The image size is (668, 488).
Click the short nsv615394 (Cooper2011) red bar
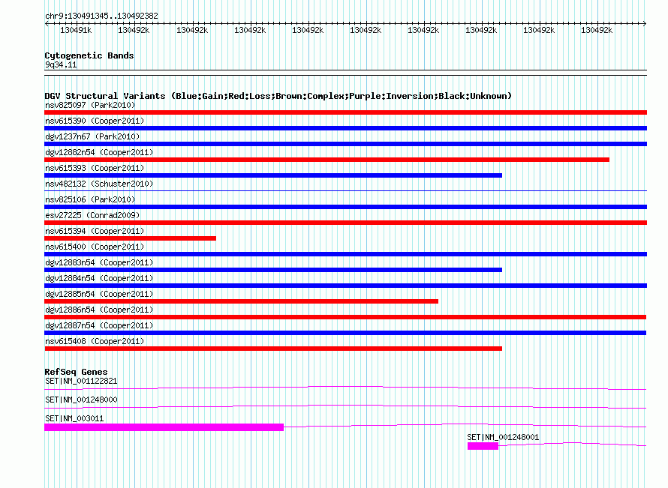pos(130,238)
